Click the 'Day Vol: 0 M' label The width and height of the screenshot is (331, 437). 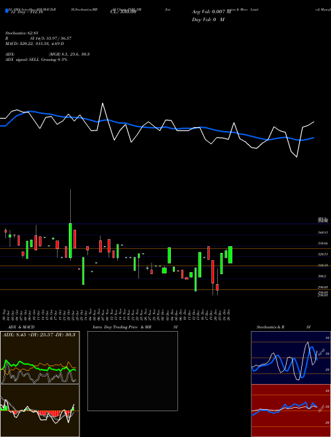coord(208,20)
